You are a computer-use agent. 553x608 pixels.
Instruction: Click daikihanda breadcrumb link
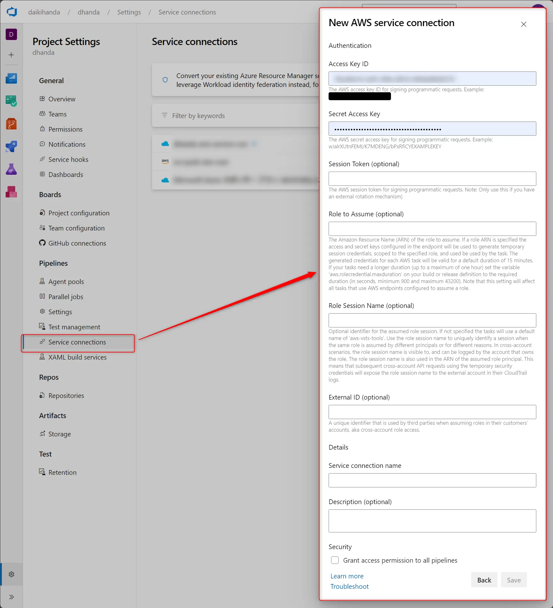point(44,12)
